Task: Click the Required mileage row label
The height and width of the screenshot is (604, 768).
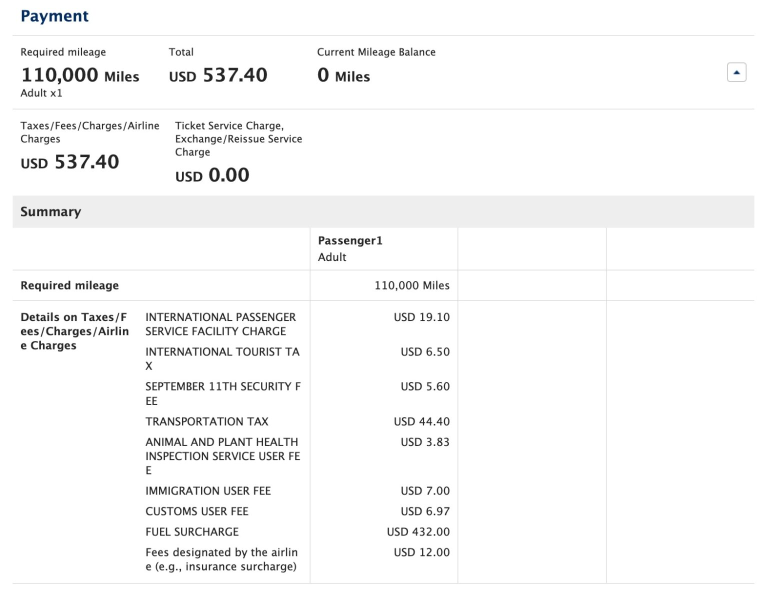Action: [x=69, y=285]
